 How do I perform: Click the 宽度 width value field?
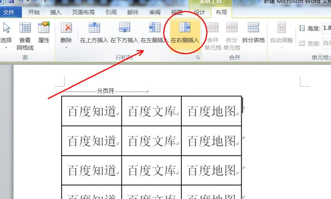[326, 43]
